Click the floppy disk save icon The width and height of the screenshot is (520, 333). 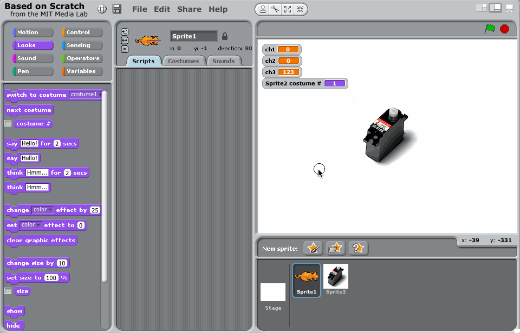(117, 9)
